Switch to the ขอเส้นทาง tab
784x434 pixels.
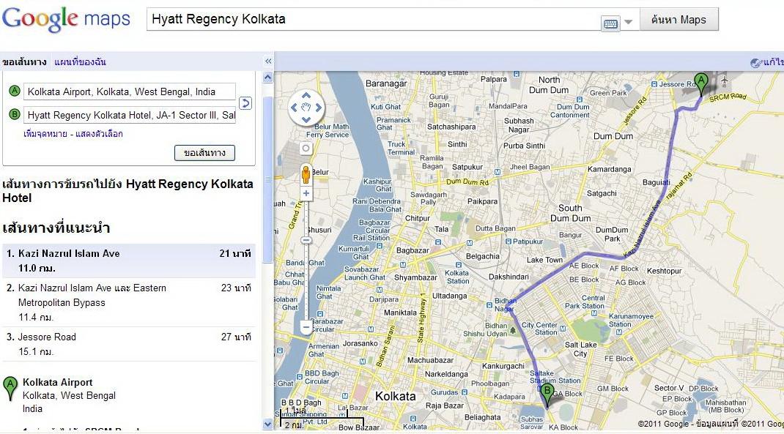tap(24, 62)
